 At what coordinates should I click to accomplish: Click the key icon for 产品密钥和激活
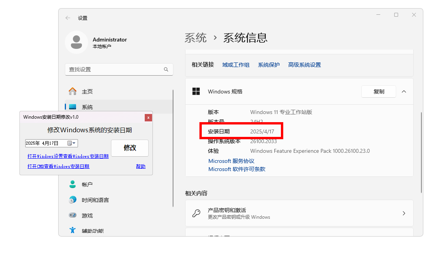[x=196, y=213]
